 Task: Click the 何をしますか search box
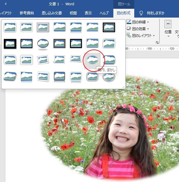coord(155,13)
